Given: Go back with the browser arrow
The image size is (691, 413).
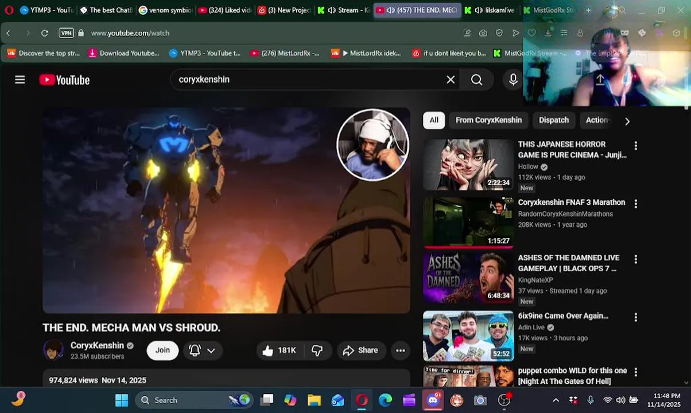Looking at the screenshot, I should click(x=8, y=33).
